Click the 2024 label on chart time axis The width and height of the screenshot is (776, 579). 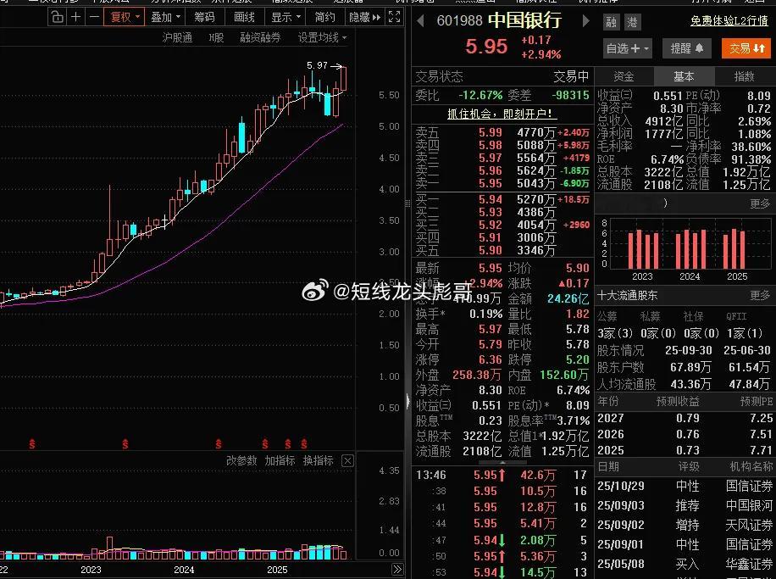[184, 570]
